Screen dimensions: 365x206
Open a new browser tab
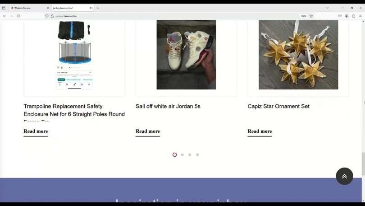[x=98, y=8]
